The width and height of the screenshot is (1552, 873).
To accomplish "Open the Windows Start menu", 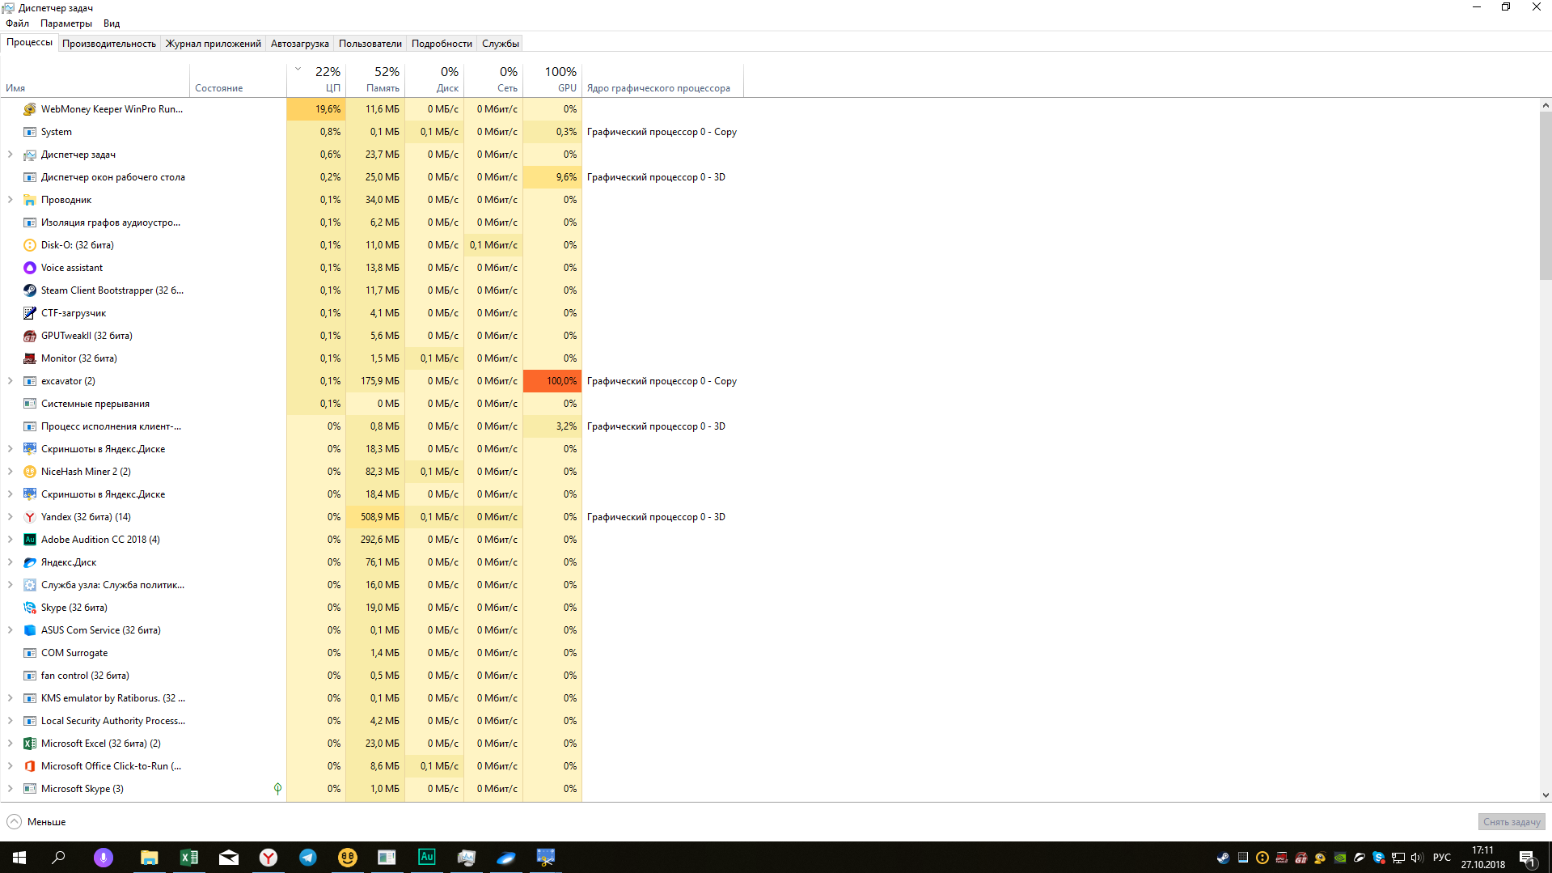I will [19, 858].
